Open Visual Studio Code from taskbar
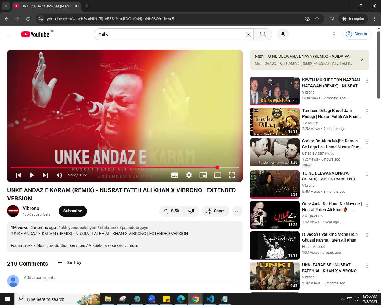This screenshot has height=305, width=381. (x=210, y=299)
